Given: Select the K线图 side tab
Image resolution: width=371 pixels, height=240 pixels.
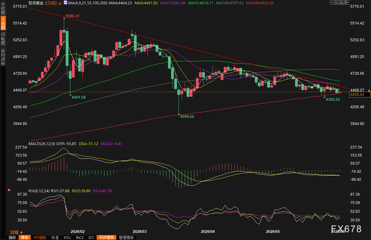Looking at the screenshot, I should 3,23.
